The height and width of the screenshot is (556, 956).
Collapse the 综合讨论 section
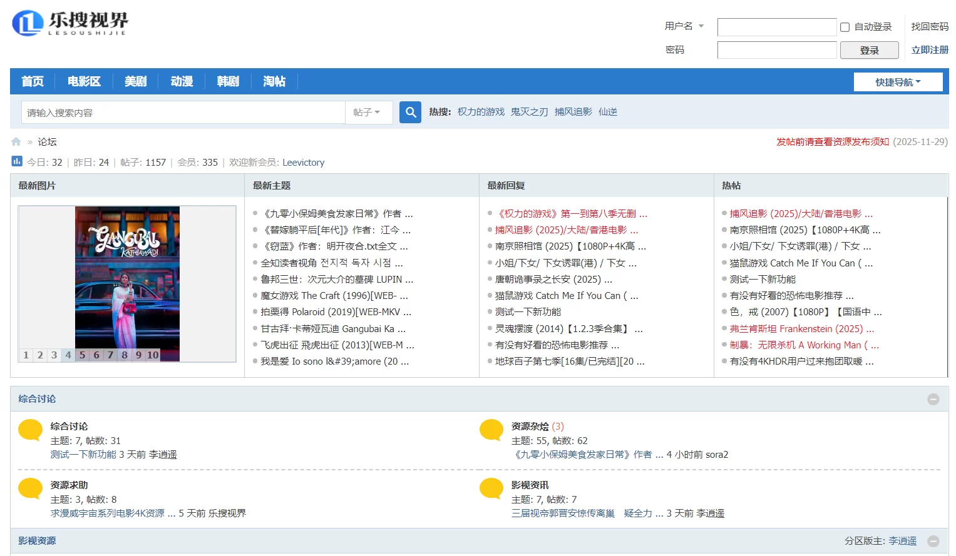click(933, 398)
